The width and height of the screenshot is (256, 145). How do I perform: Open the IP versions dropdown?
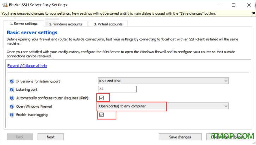(x=163, y=81)
